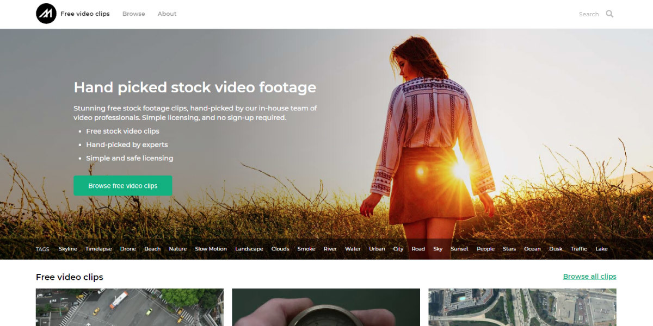Click the 'Hand picked stock video footage' heading

(x=195, y=87)
